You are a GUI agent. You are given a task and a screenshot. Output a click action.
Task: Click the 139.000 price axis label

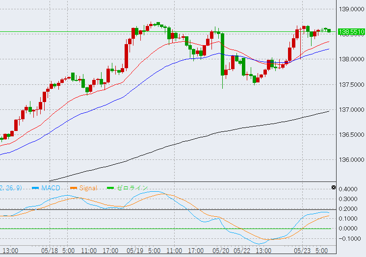pos(351,9)
